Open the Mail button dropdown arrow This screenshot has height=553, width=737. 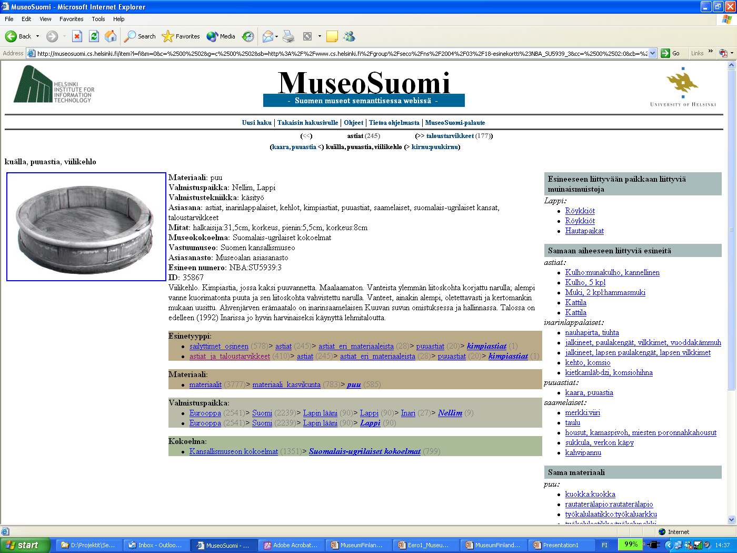coord(277,36)
